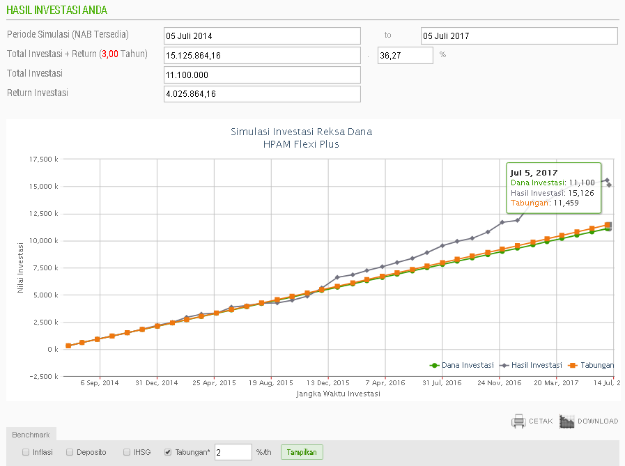Click the CETAK print link
Viewport: 625px width, 466px height.
tap(541, 421)
